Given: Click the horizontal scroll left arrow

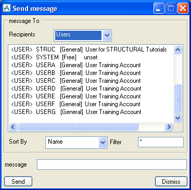Looking at the screenshot, I should 13,127.
